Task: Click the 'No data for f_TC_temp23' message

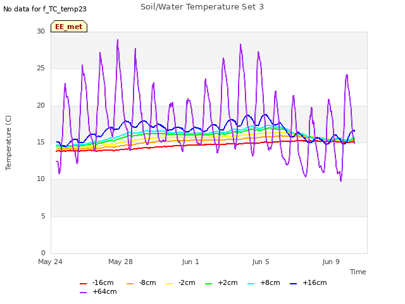Action: pos(45,9)
